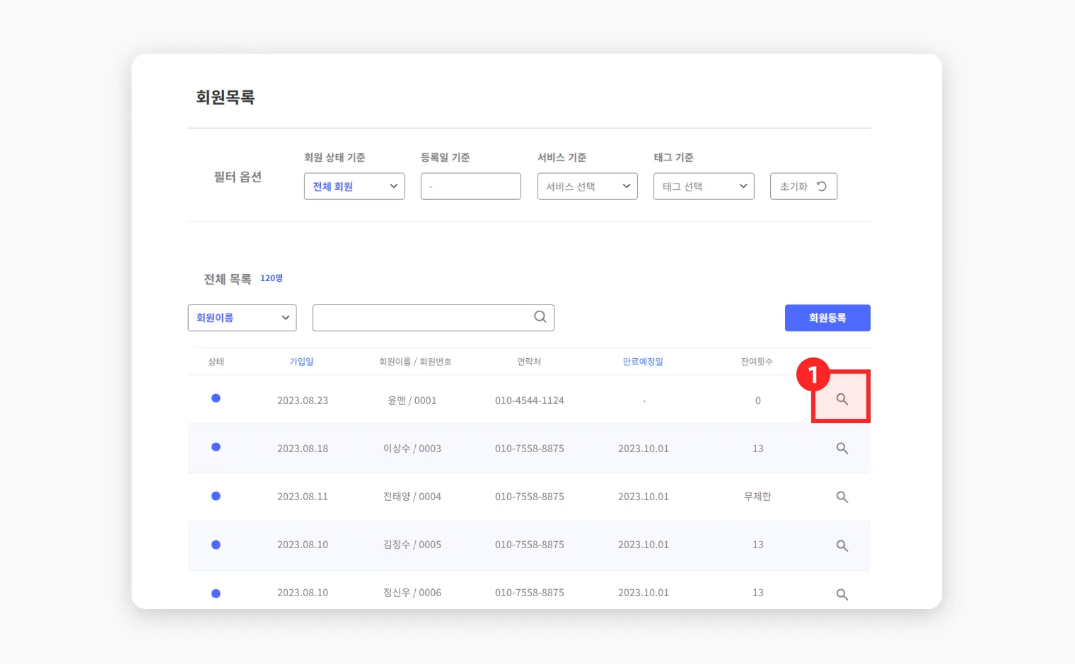Image resolution: width=1075 pixels, height=664 pixels.
Task: Click the 회원등록 button
Action: [827, 318]
